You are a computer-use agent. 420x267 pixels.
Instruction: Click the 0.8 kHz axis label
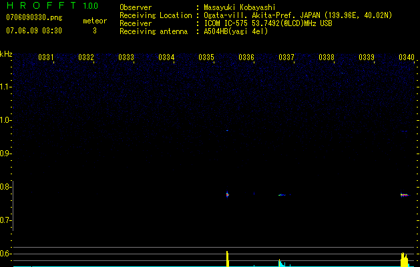pos(5,187)
